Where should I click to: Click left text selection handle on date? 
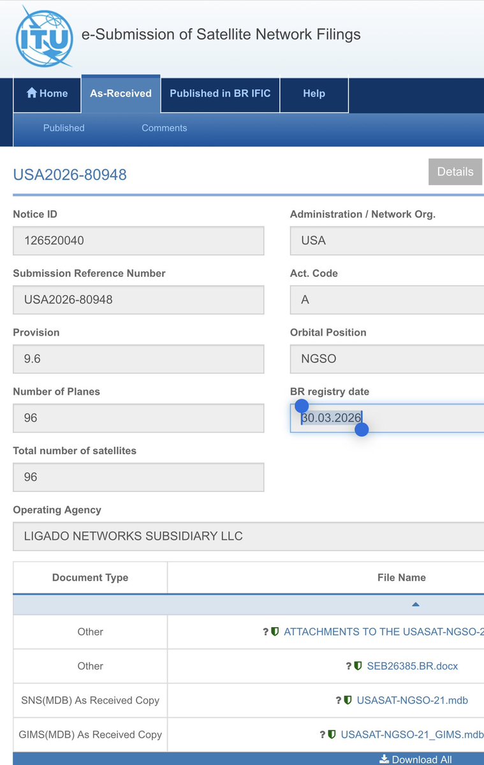point(302,405)
